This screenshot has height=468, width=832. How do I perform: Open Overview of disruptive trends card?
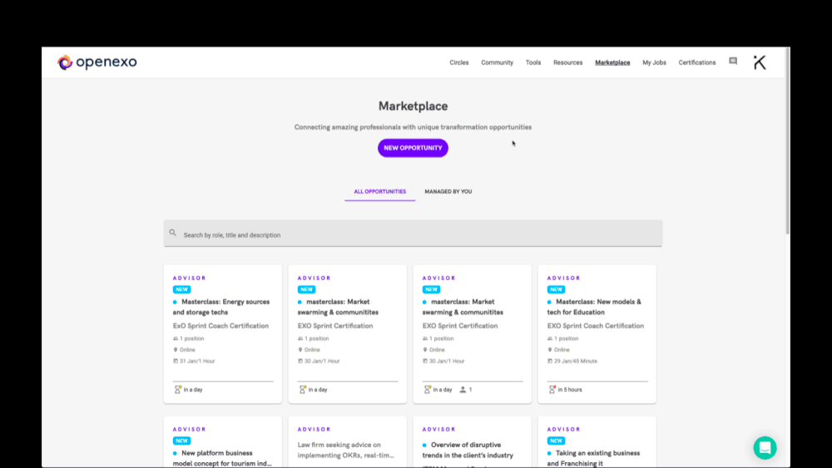click(473, 442)
